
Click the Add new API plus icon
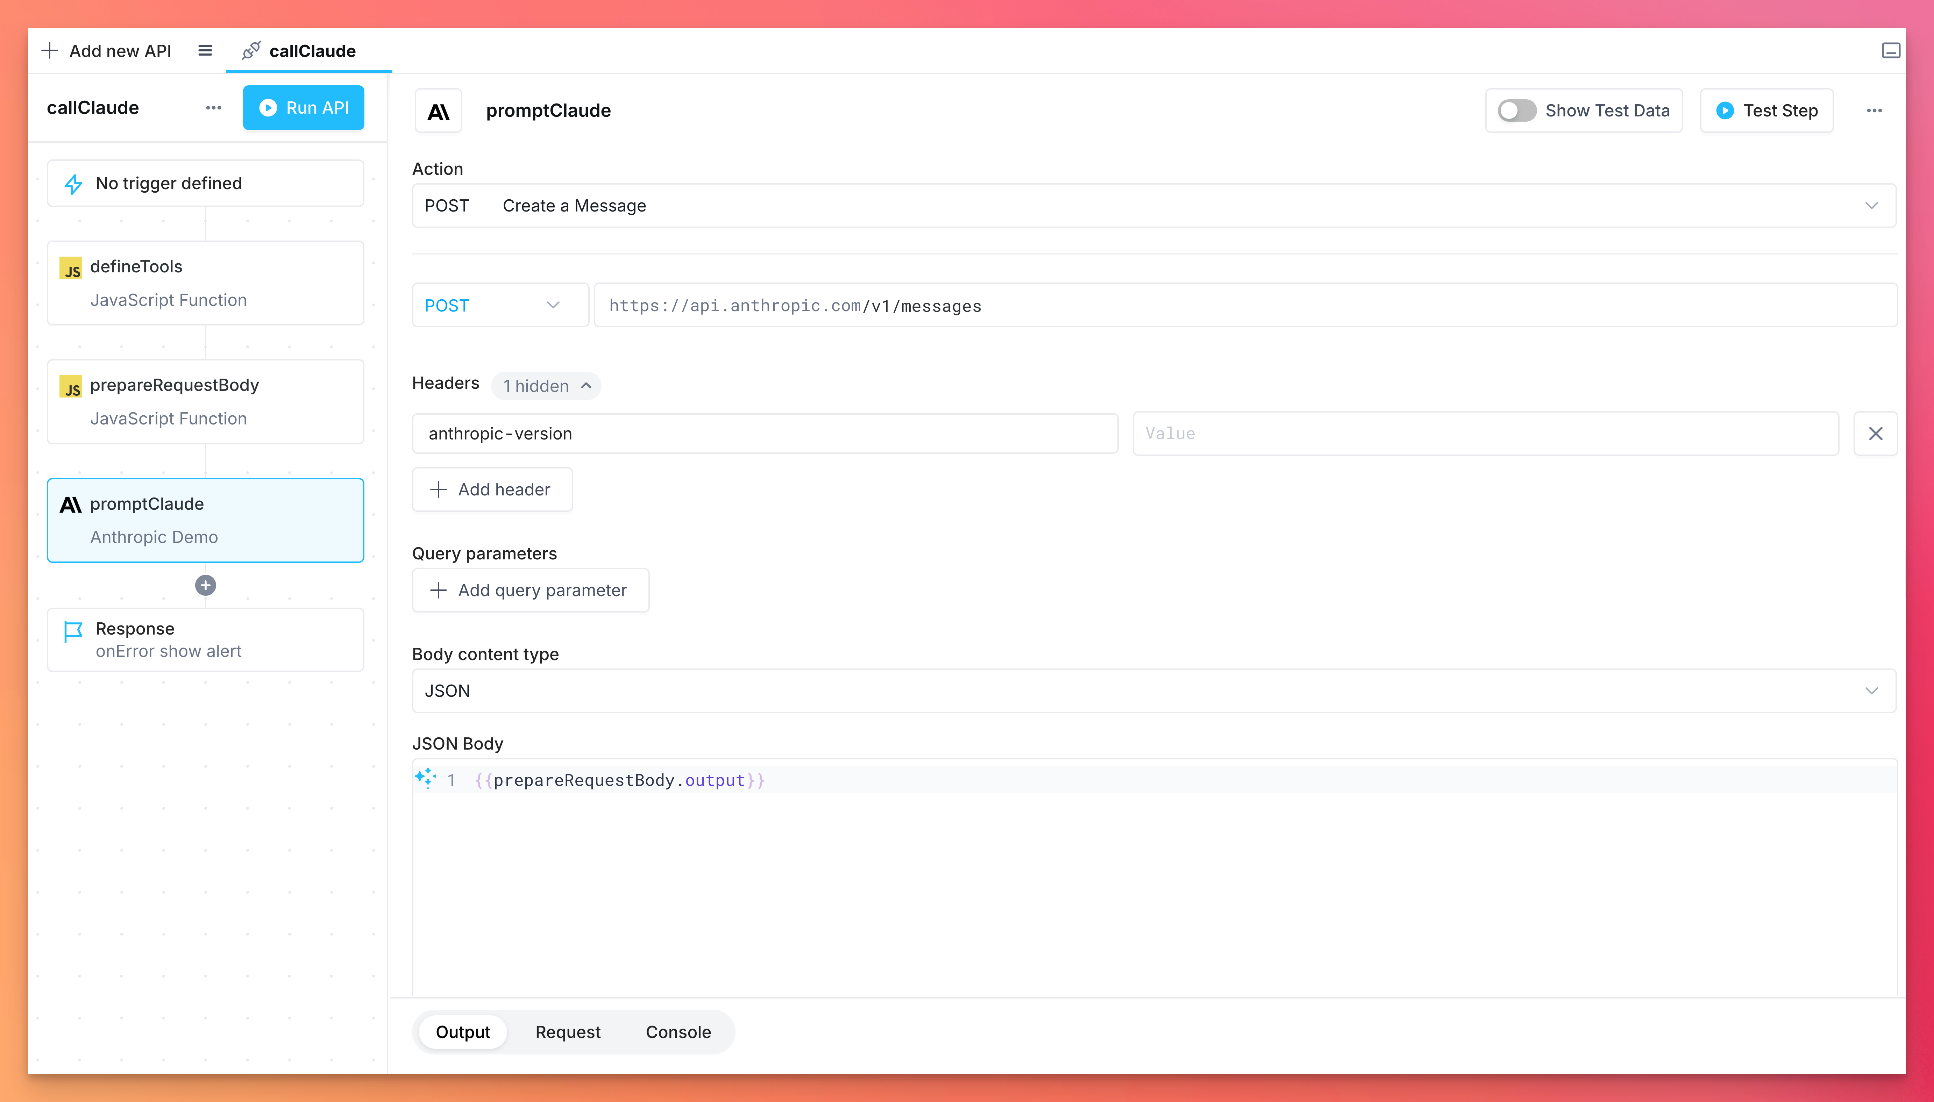coord(50,51)
